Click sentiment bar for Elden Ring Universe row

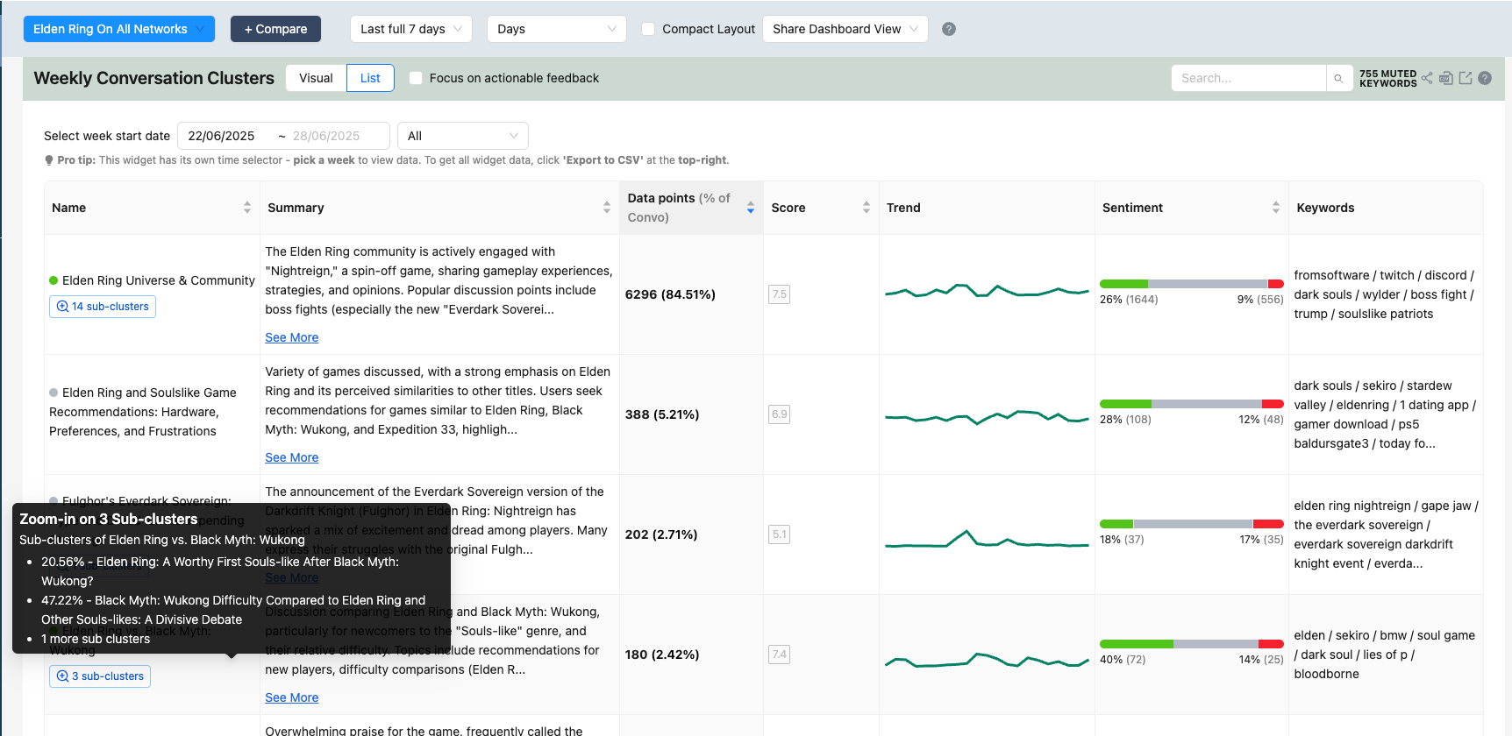(1192, 284)
